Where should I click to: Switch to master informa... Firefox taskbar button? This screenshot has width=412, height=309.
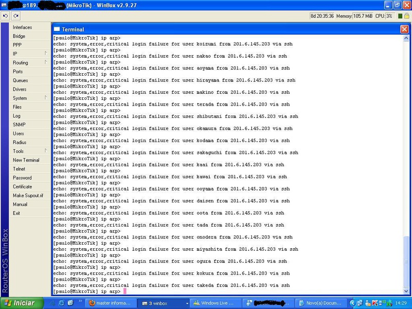(x=111, y=303)
